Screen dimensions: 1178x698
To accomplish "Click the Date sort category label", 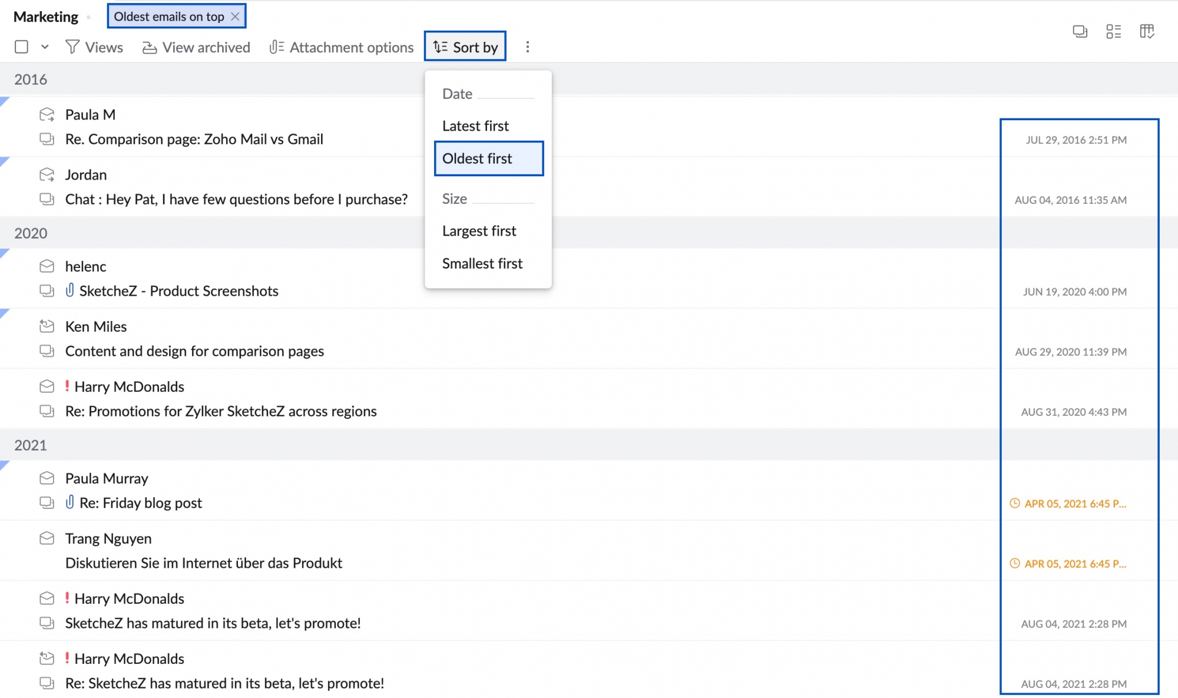I will point(457,92).
